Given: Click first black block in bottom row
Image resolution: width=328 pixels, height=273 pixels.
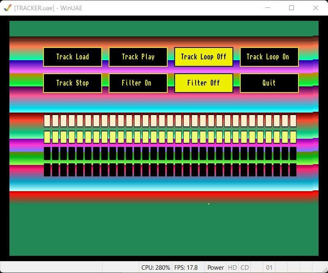Looking at the screenshot, I should 47,170.
